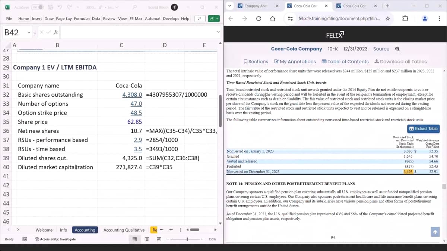This screenshot has height=251, width=447.
Task: Add a new sheet with plus icon
Action: (171, 230)
